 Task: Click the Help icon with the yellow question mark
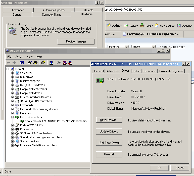click(43, 63)
